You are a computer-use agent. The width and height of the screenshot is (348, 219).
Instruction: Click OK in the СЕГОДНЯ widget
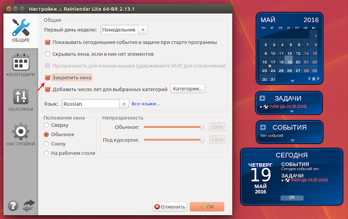pyautogui.click(x=292, y=197)
